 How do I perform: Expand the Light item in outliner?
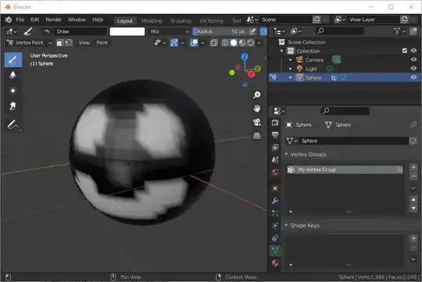click(291, 69)
